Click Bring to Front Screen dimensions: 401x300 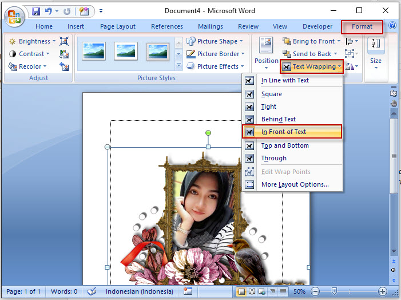coord(312,41)
